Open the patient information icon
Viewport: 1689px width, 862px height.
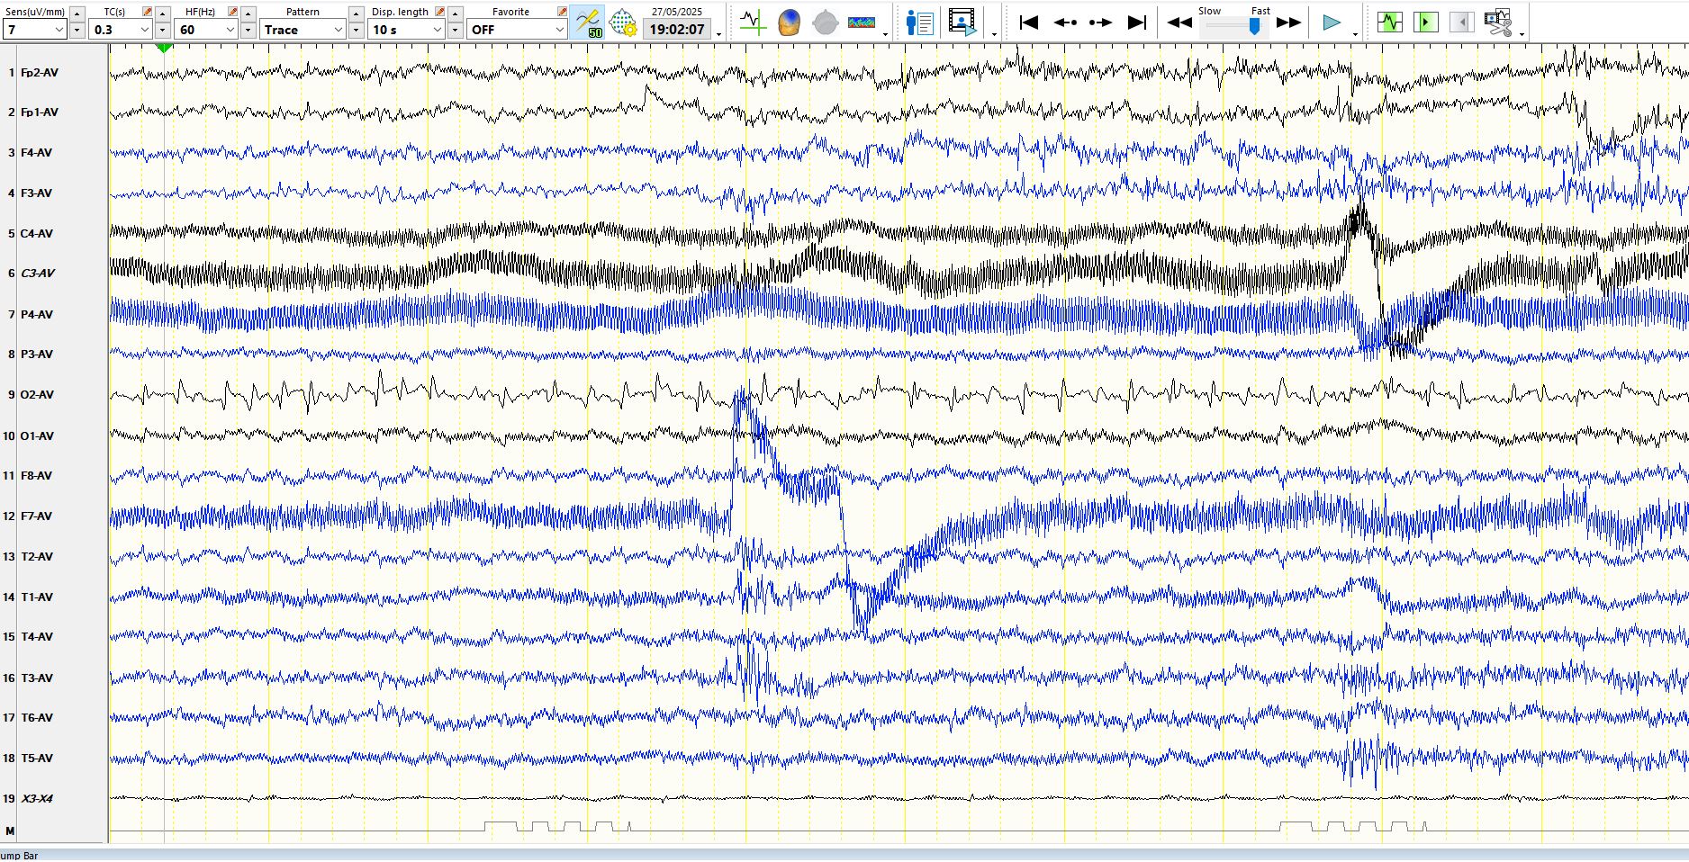click(x=919, y=22)
